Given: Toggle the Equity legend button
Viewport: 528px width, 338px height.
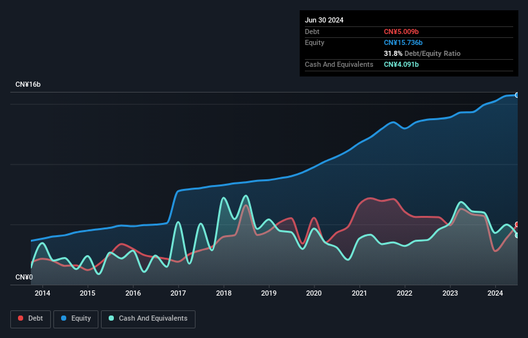Looking at the screenshot, I should [x=76, y=319].
